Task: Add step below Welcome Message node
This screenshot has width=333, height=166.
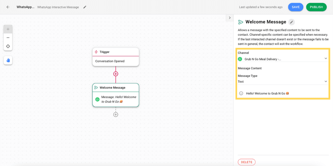Action: click(x=116, y=114)
